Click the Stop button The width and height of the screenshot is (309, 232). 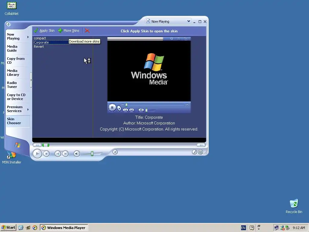click(x=46, y=154)
